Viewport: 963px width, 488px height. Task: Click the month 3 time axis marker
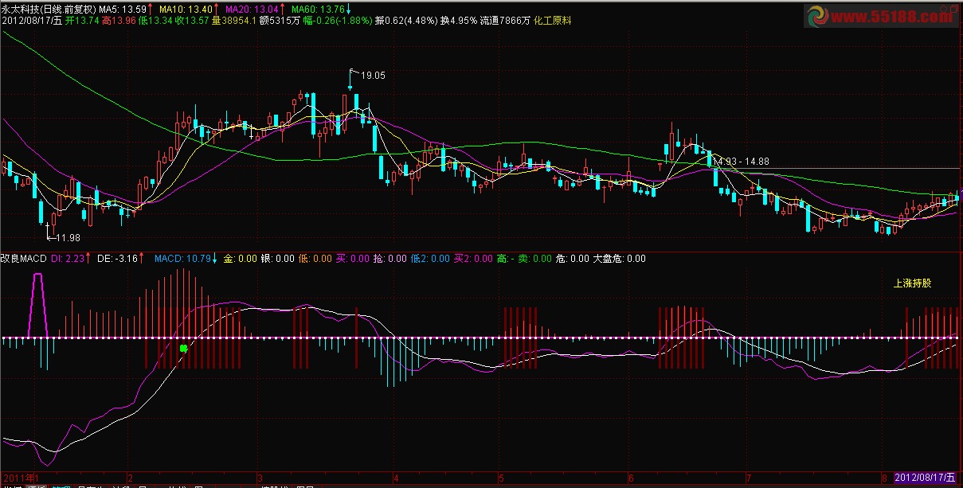[x=260, y=478]
